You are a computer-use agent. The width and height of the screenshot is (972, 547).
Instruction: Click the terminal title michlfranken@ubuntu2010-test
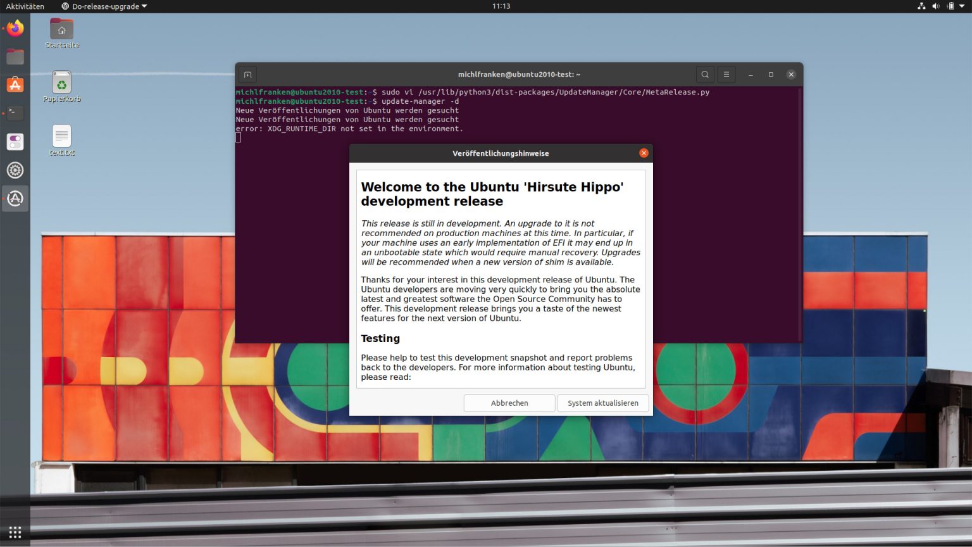[x=519, y=75]
